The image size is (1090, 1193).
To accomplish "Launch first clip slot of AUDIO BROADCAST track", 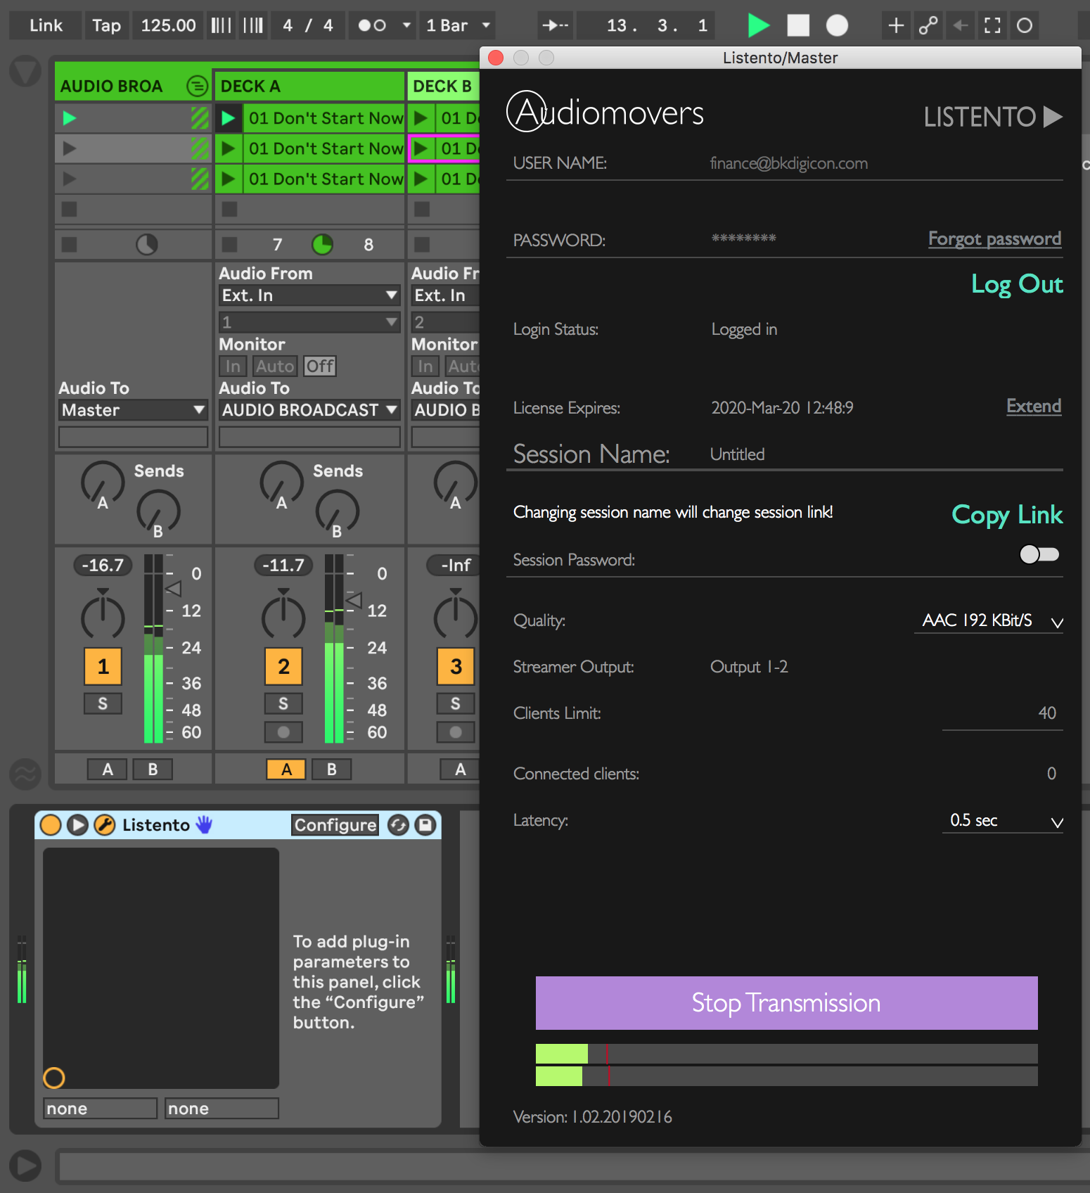I will [69, 118].
